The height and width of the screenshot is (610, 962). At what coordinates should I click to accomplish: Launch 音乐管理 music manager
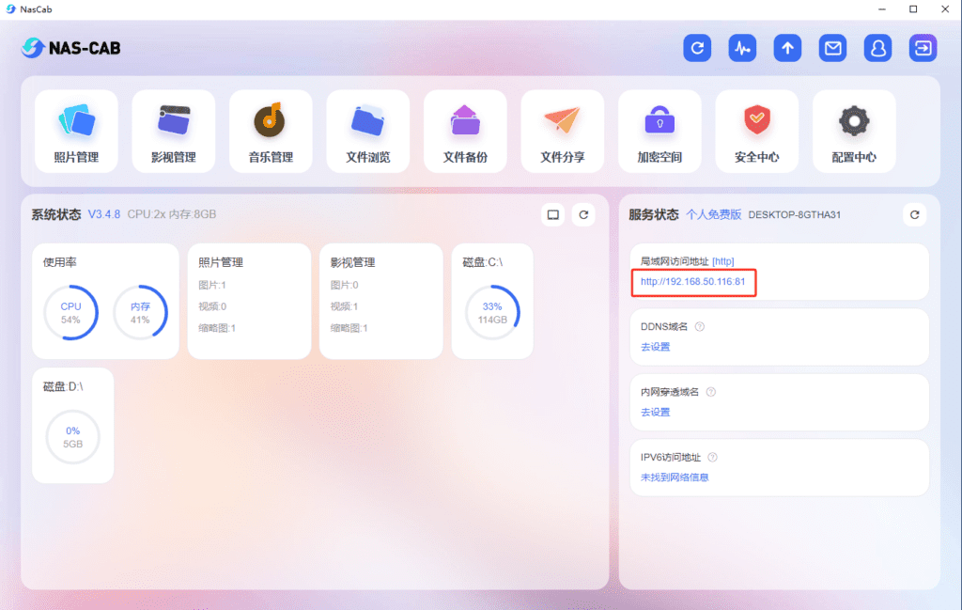(271, 132)
